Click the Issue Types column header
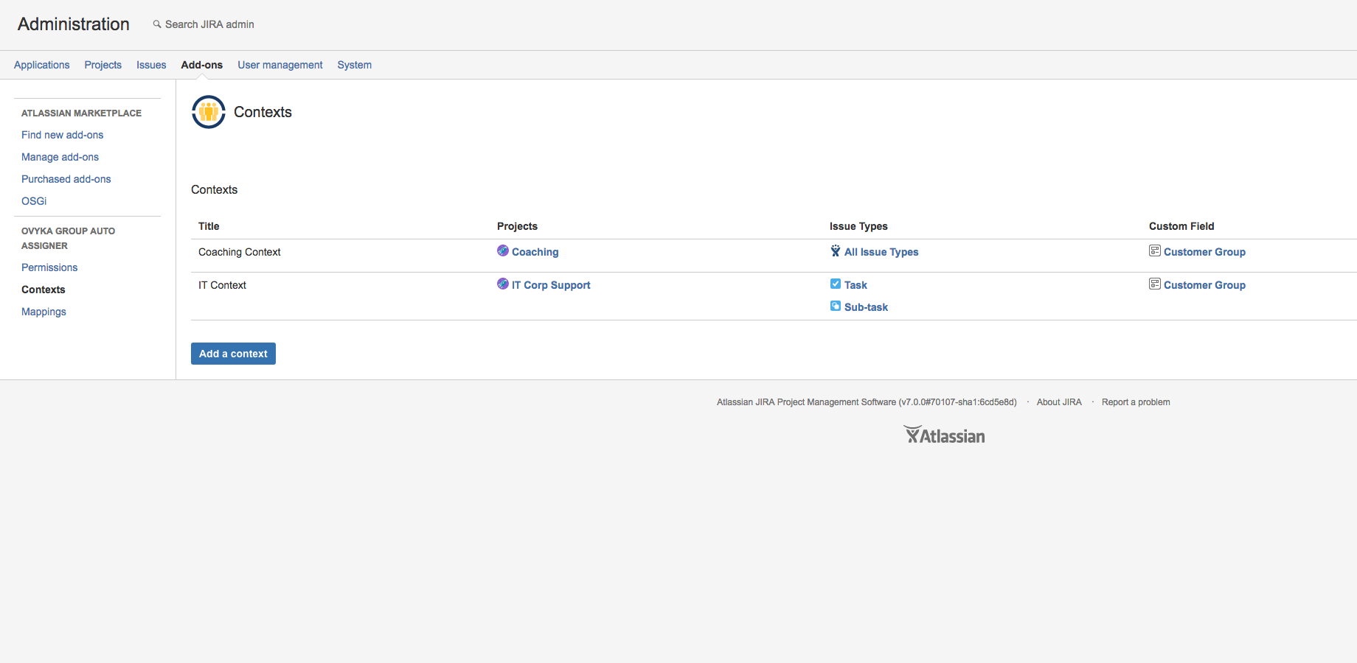The image size is (1357, 663). pos(858,226)
